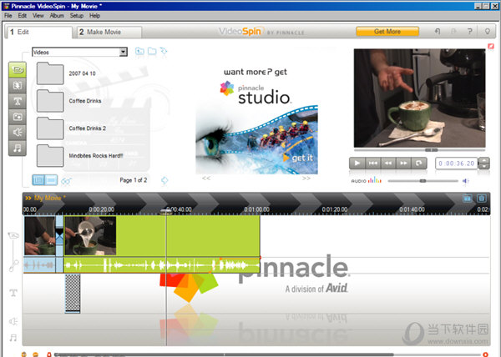Viewport: 501px width, 357px height.
Task: Toggle the sound effects track speaker icon
Action: tap(13, 321)
